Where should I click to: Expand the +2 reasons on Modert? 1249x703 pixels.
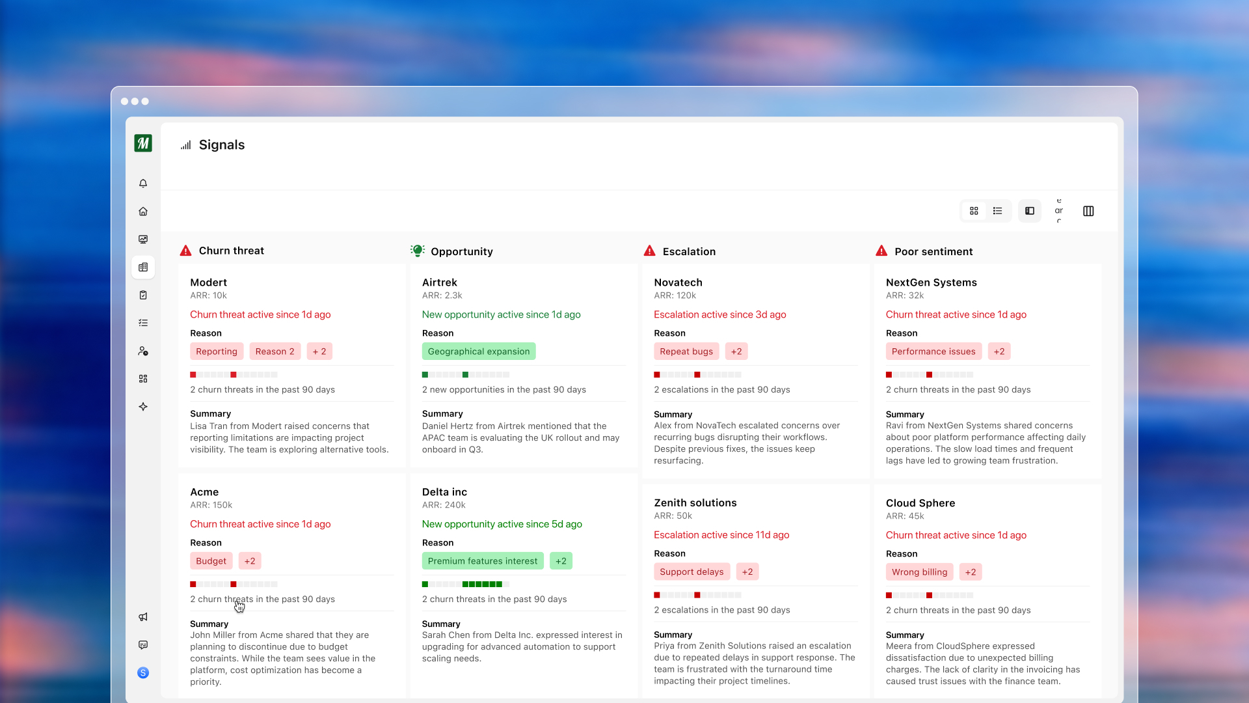pyautogui.click(x=319, y=351)
